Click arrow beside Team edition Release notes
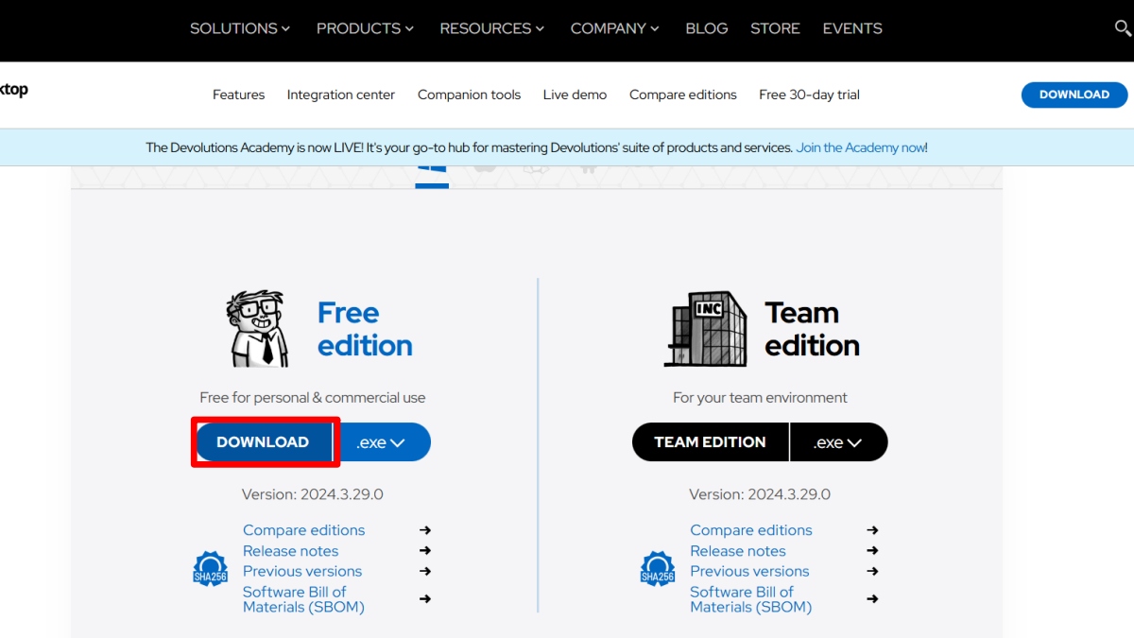This screenshot has height=638, width=1134. 872,550
